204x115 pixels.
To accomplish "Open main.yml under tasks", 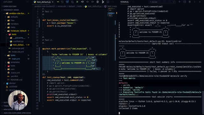I will point(16,59).
